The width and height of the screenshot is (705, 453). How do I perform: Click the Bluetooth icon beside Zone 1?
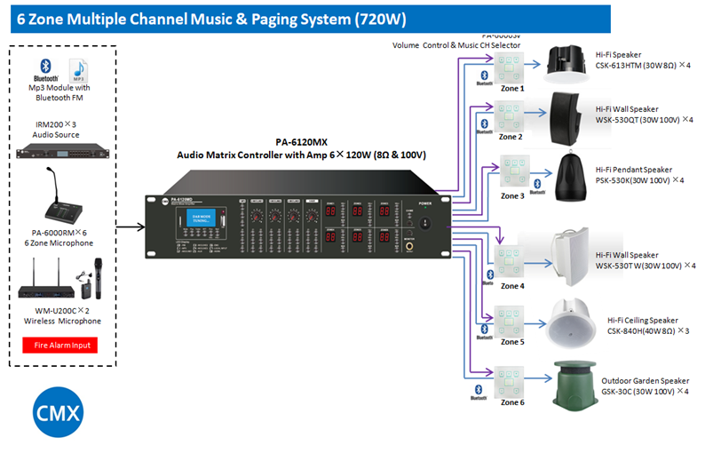(x=485, y=79)
